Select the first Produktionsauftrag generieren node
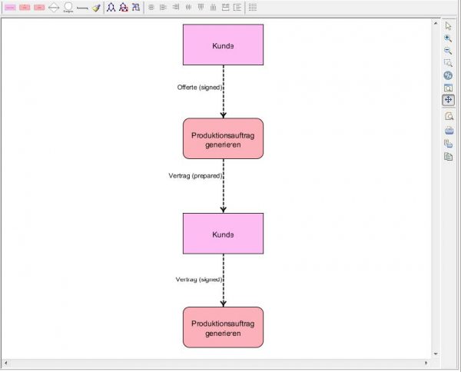Image resolution: width=461 pixels, height=372 pixels. tap(223, 138)
